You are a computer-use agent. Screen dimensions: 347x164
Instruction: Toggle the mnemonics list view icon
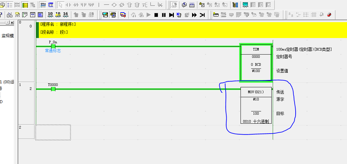(10, 5)
